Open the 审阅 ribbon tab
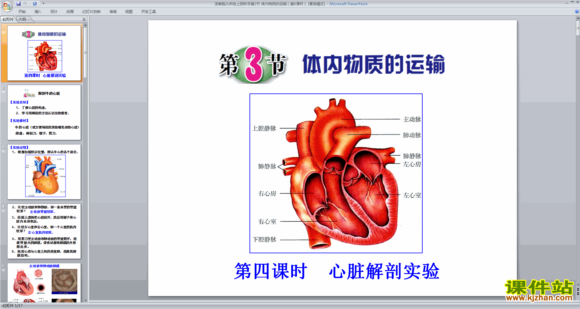 coord(113,12)
